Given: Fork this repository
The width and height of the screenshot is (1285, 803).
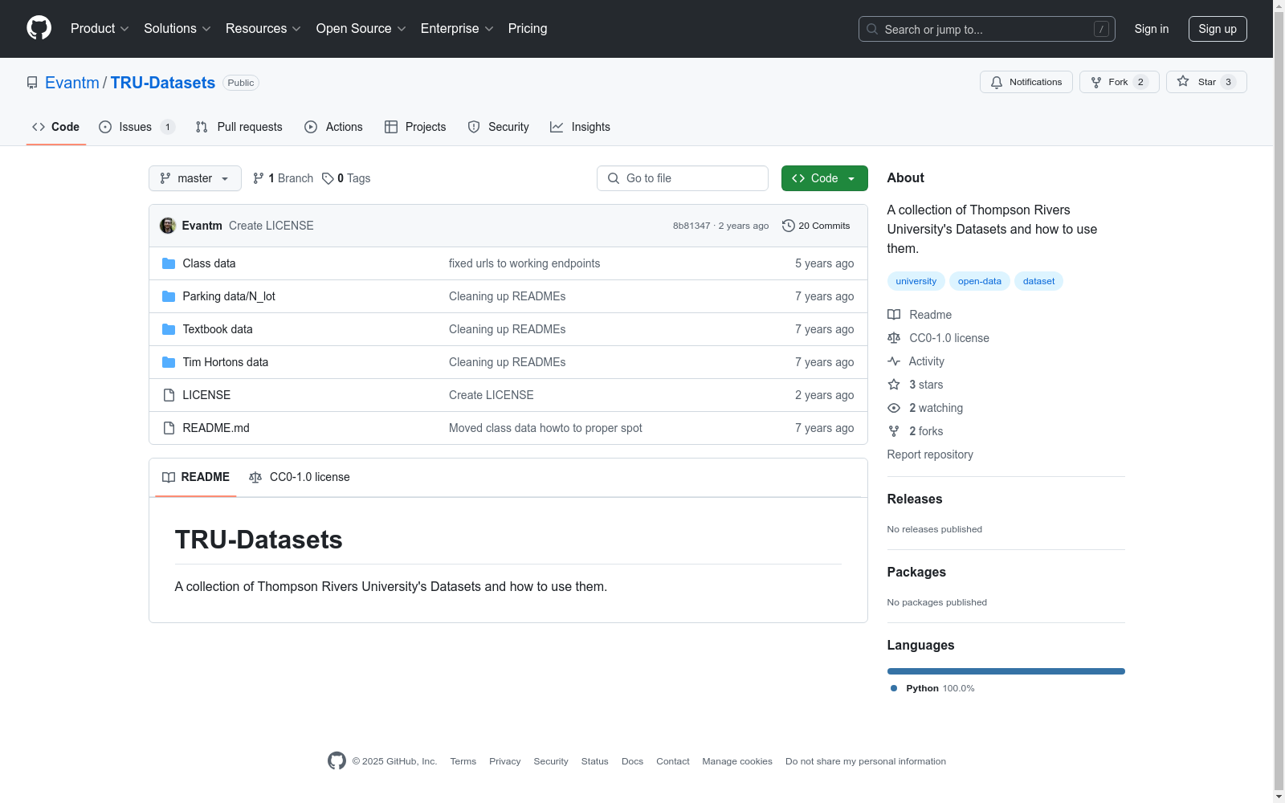Looking at the screenshot, I should pos(1119,82).
